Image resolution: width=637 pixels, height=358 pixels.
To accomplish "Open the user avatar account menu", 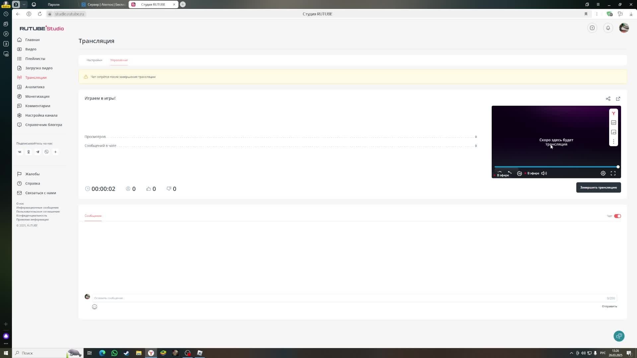I will pos(624,28).
